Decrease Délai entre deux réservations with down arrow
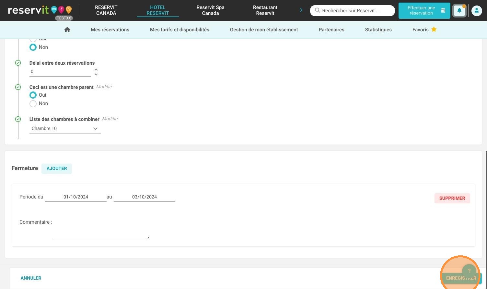 pyautogui.click(x=96, y=74)
